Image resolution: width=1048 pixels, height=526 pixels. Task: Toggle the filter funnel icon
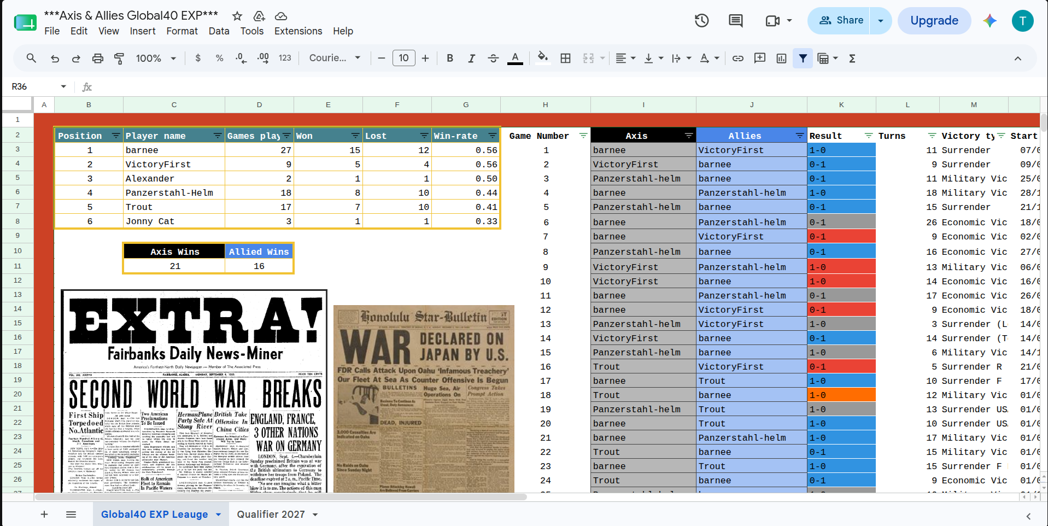point(803,58)
